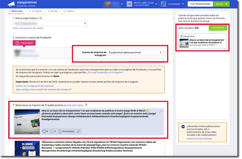Click the Slide & Match post thumbnail
The height and width of the screenshot is (159, 242).
(x=27, y=122)
